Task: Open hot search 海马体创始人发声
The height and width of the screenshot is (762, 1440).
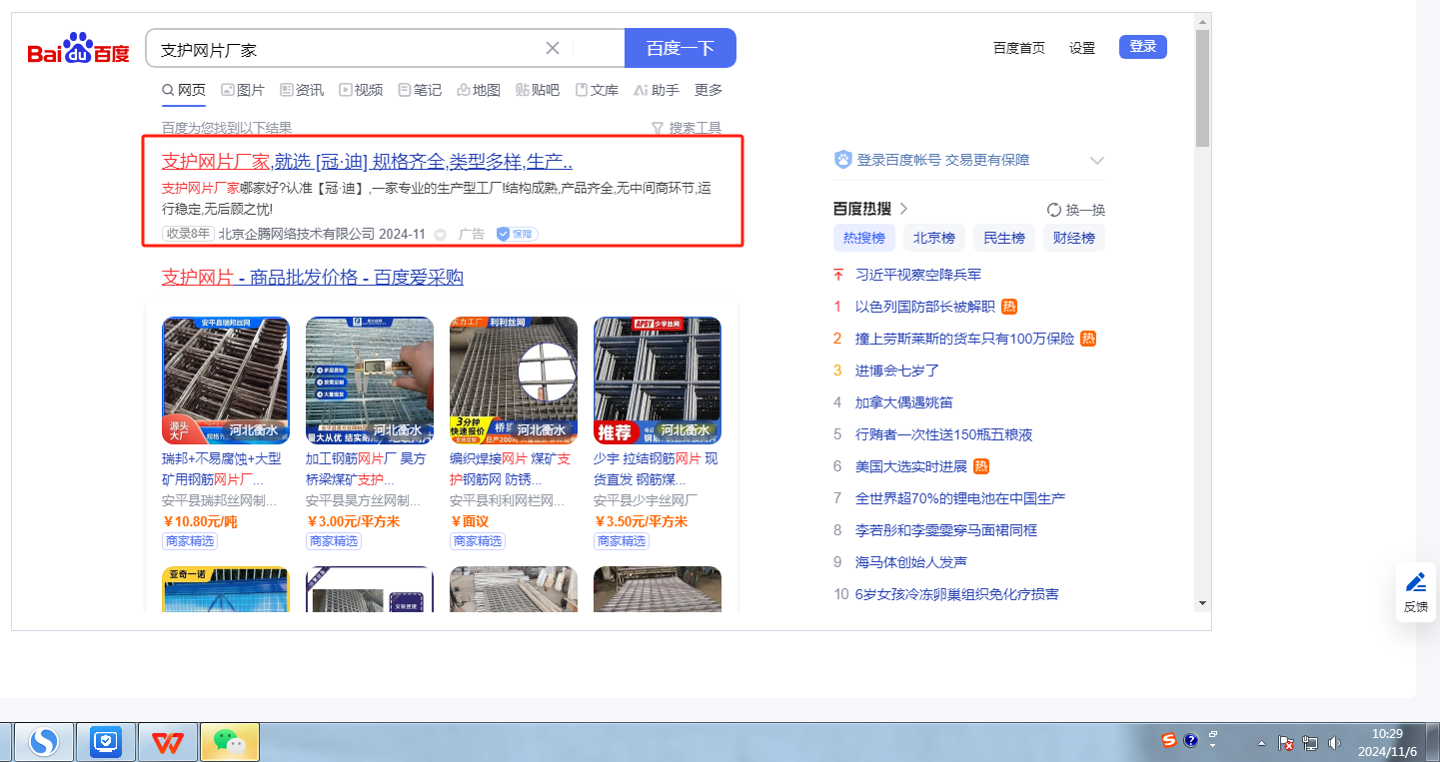Action: pyautogui.click(x=911, y=562)
